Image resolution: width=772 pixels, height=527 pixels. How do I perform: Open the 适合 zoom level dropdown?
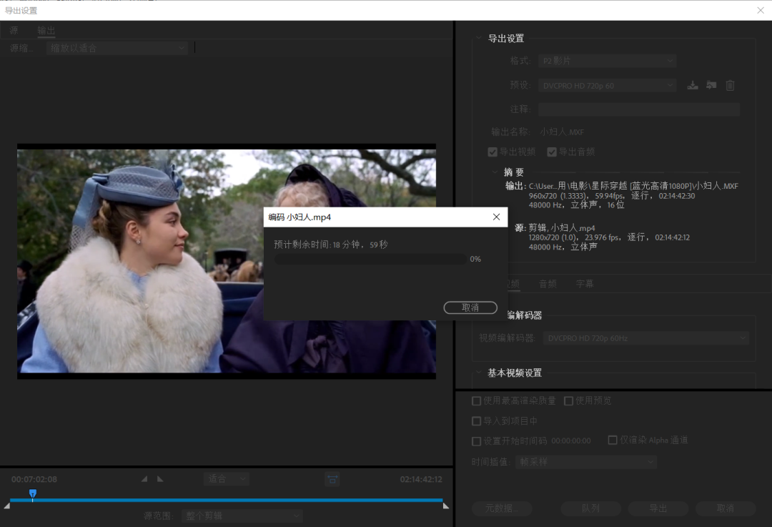click(x=227, y=478)
